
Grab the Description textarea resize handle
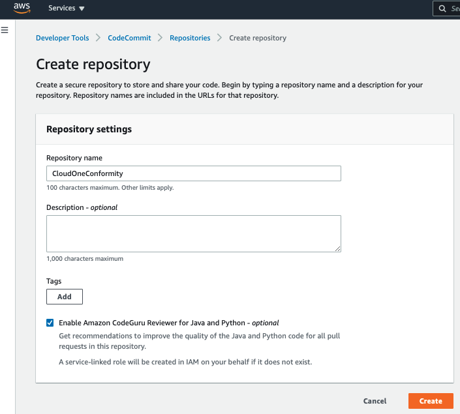(338, 248)
